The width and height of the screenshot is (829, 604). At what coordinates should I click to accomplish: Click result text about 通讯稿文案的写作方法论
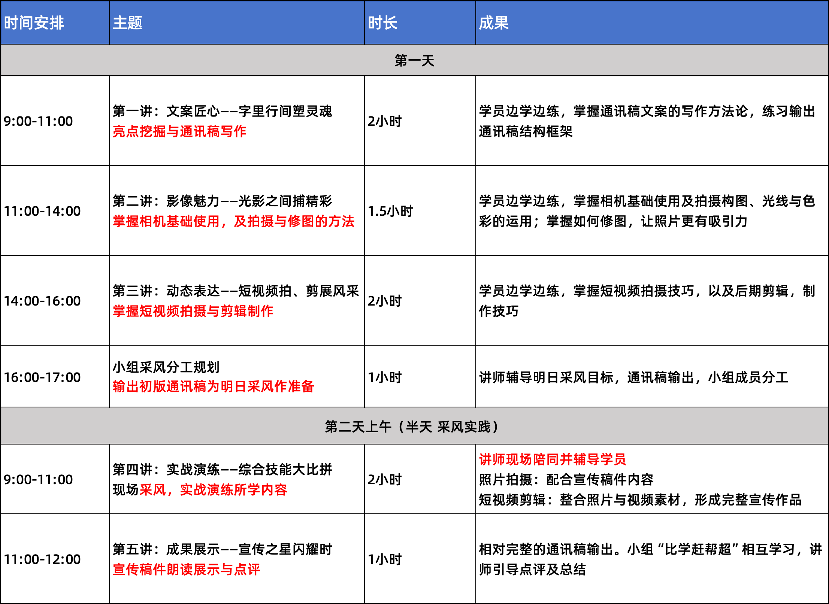(647, 111)
